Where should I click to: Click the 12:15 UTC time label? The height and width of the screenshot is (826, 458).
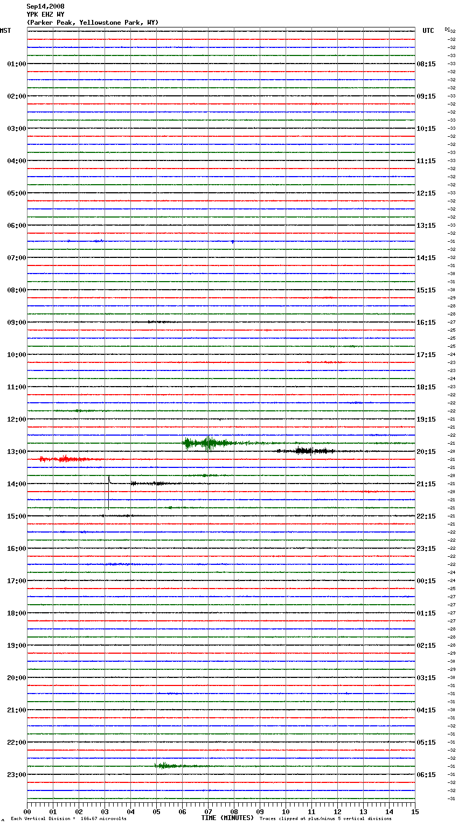426,193
